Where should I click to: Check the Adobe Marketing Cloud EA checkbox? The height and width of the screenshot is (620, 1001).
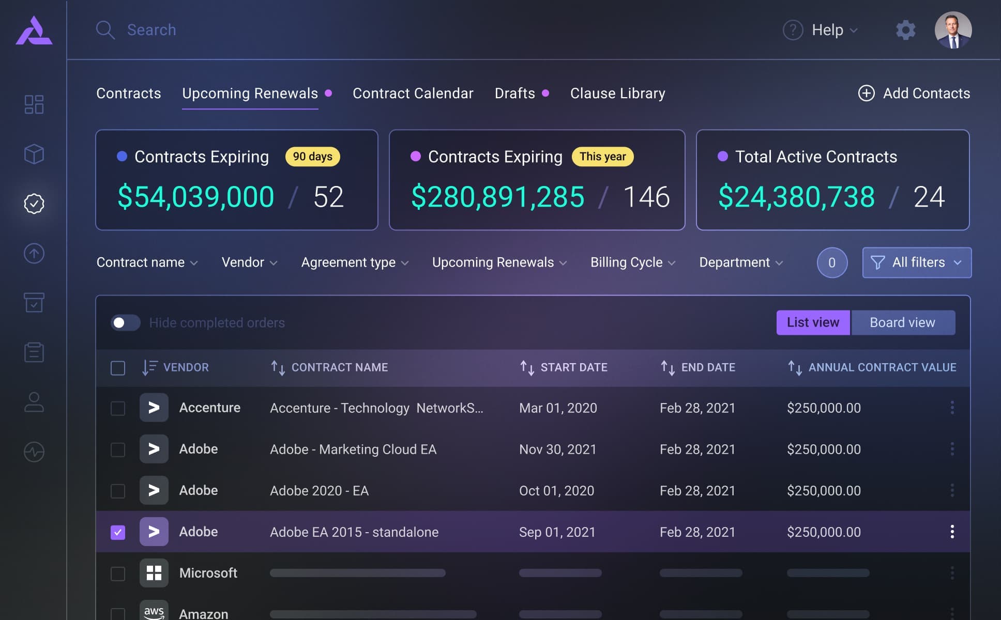pyautogui.click(x=118, y=450)
